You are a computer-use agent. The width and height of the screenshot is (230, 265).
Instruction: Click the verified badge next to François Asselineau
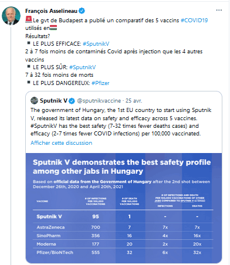click(82, 11)
